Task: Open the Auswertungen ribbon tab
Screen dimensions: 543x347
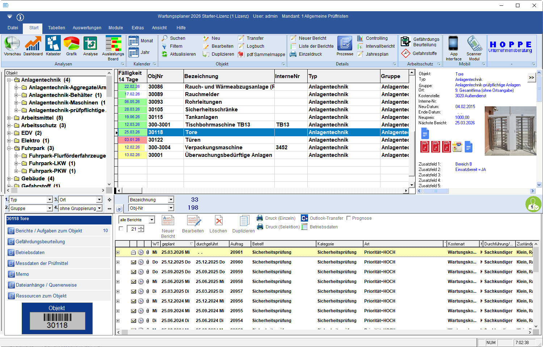Action: [x=87, y=28]
